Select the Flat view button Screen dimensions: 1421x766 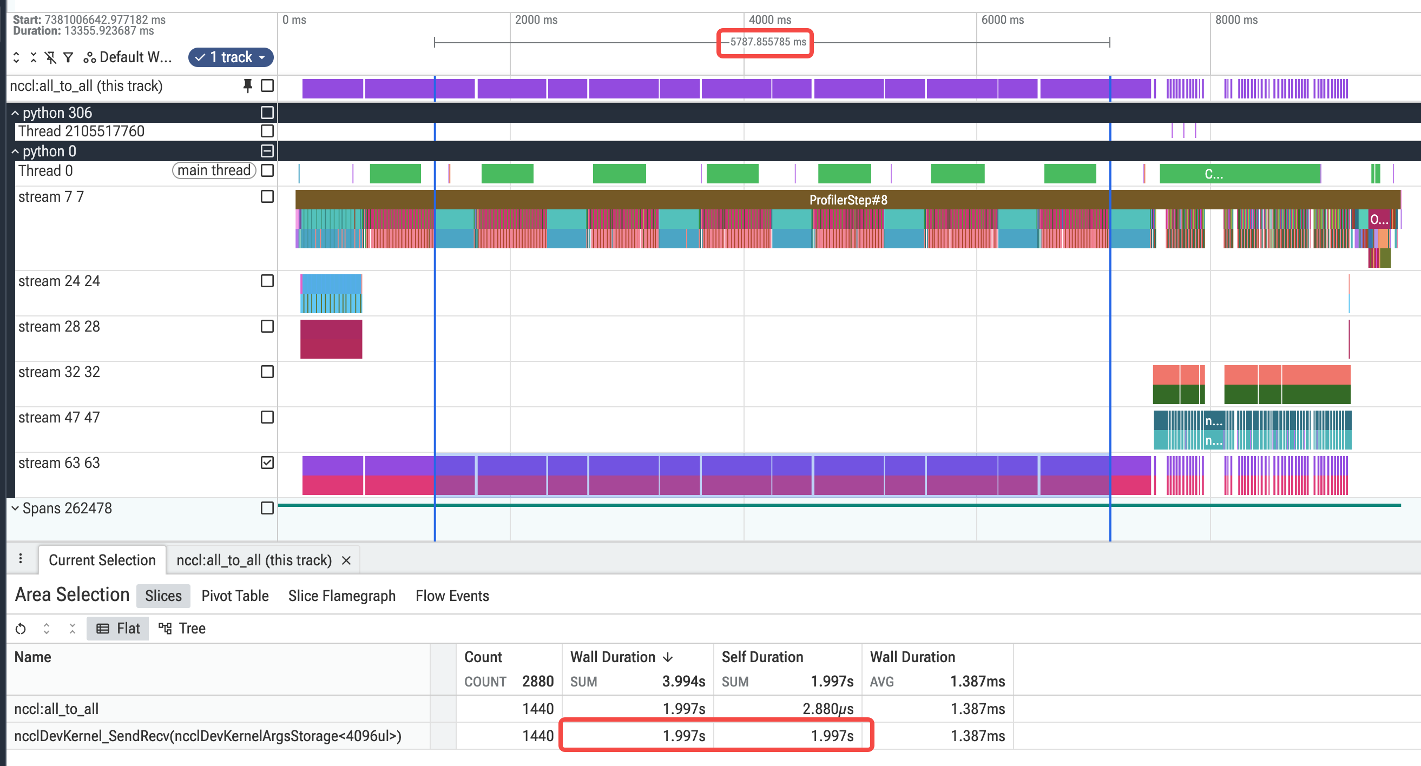tap(118, 628)
